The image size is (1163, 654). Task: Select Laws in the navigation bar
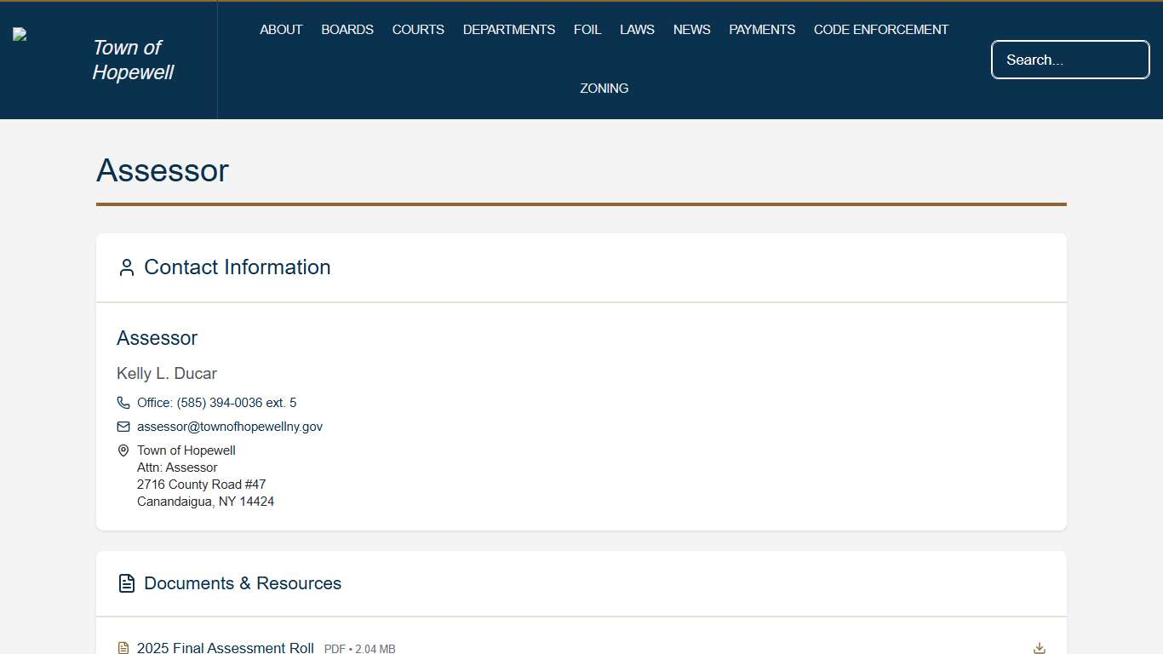[x=637, y=30]
